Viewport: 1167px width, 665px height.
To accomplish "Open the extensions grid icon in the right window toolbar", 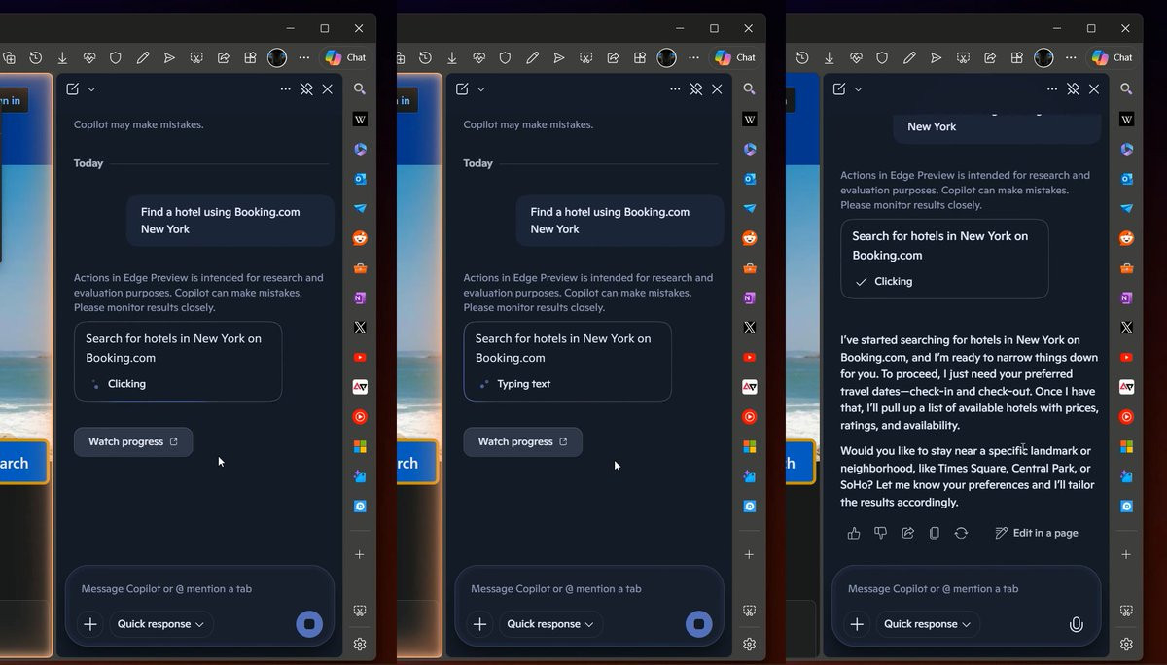I will click(1016, 58).
